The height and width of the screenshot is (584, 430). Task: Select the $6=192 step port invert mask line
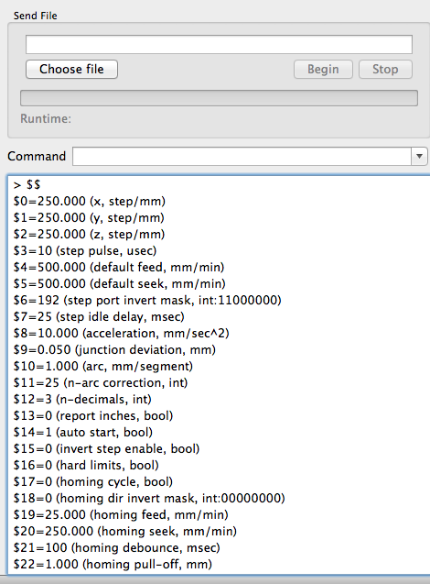[147, 300]
